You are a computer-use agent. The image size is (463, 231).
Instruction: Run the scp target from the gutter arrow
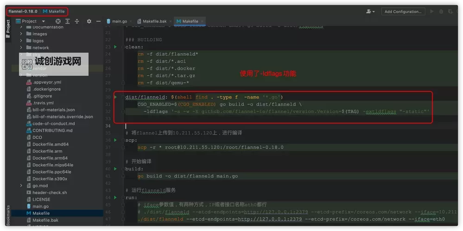point(115,140)
